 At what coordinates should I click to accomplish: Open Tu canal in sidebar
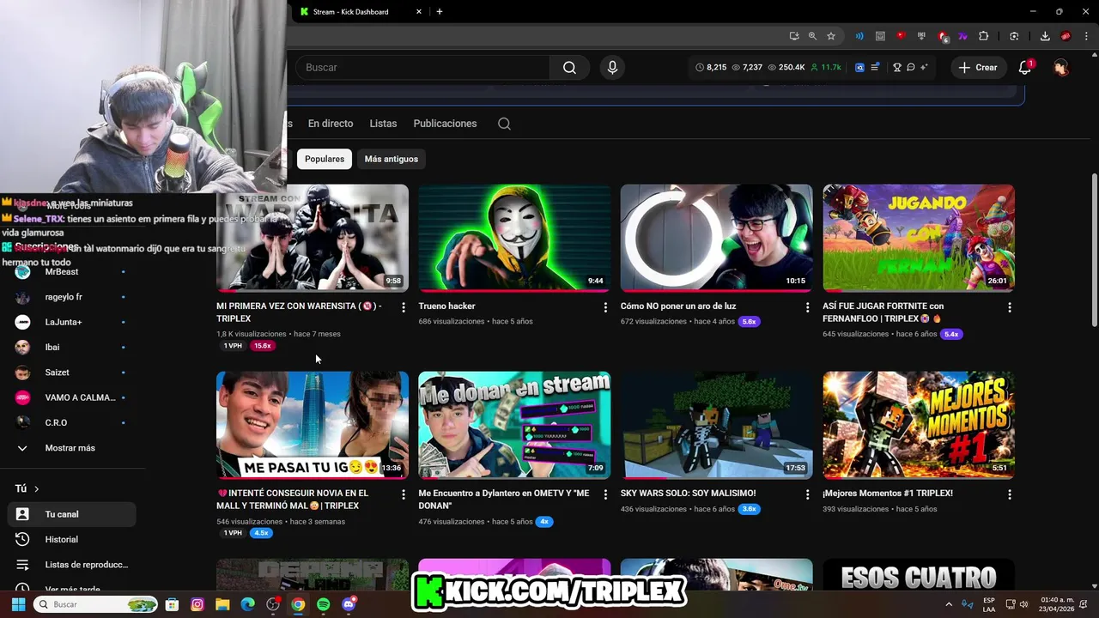[72, 514]
